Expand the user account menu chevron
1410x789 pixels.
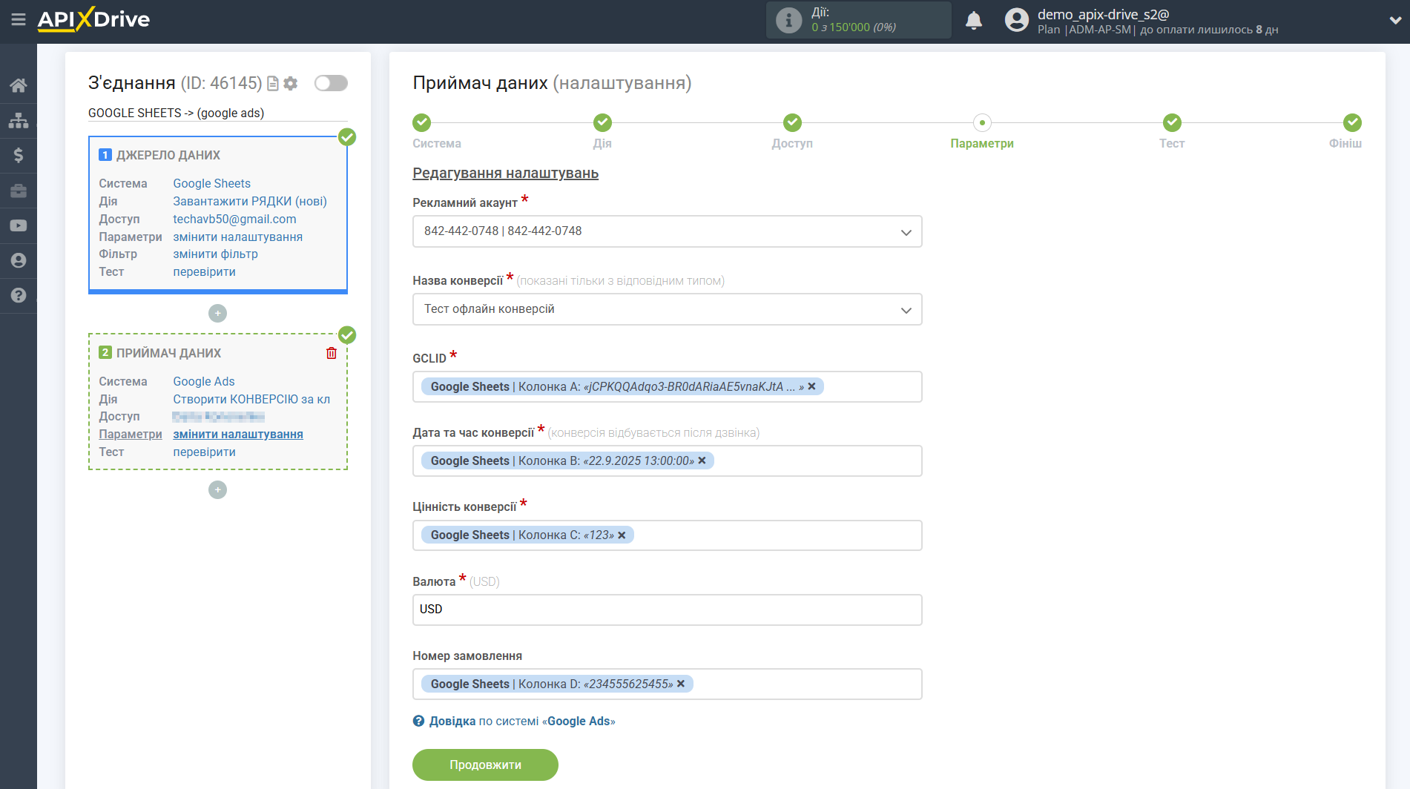point(1394,21)
